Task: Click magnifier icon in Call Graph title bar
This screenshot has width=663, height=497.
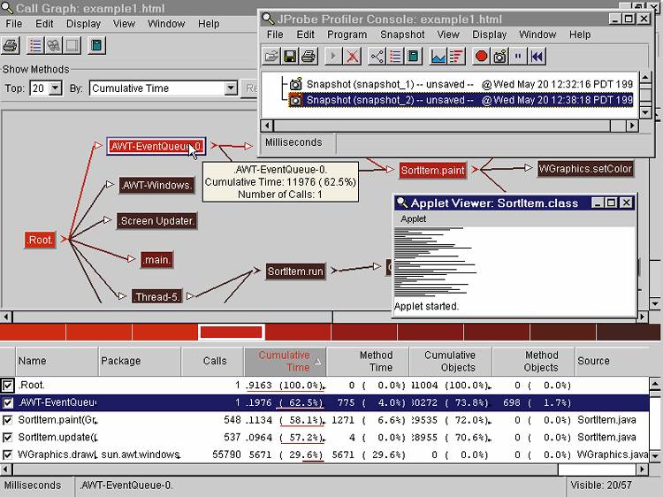Action: click(7, 7)
